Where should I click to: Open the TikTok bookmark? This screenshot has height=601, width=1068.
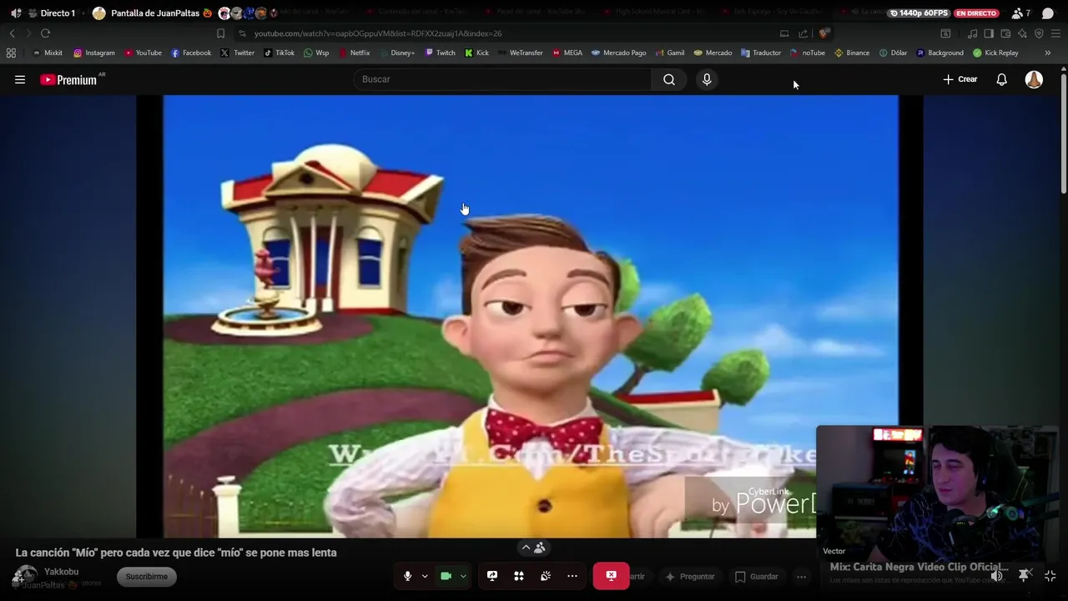[x=279, y=53]
